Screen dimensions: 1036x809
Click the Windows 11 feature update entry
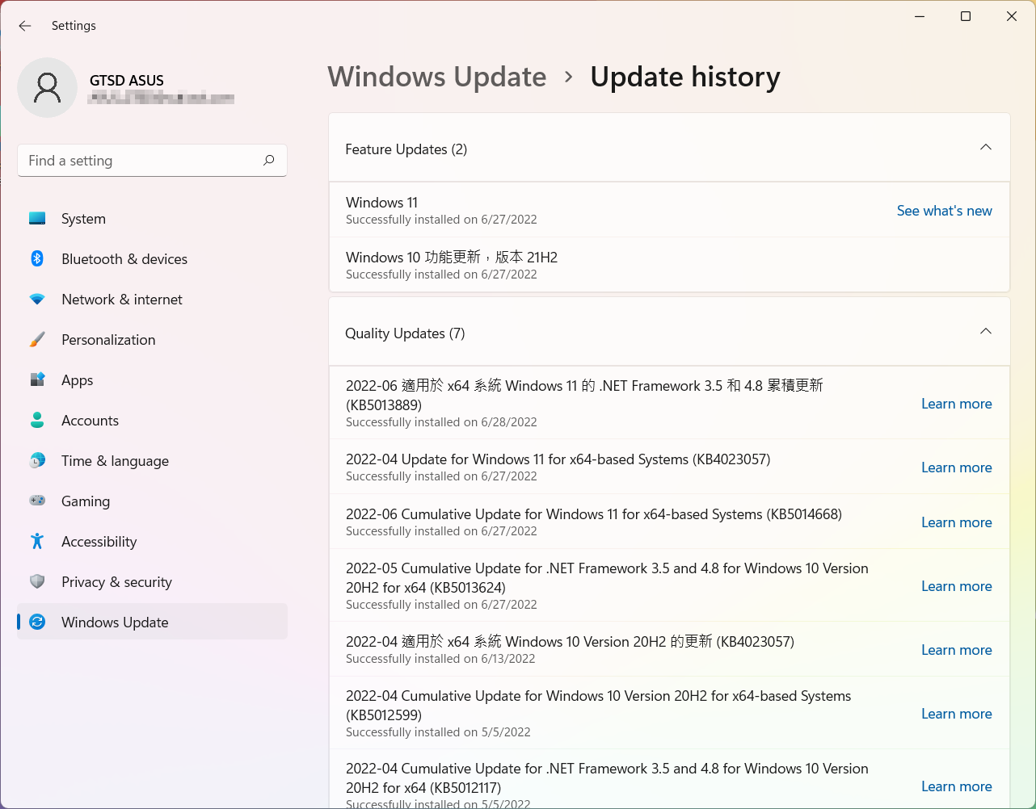(x=669, y=210)
